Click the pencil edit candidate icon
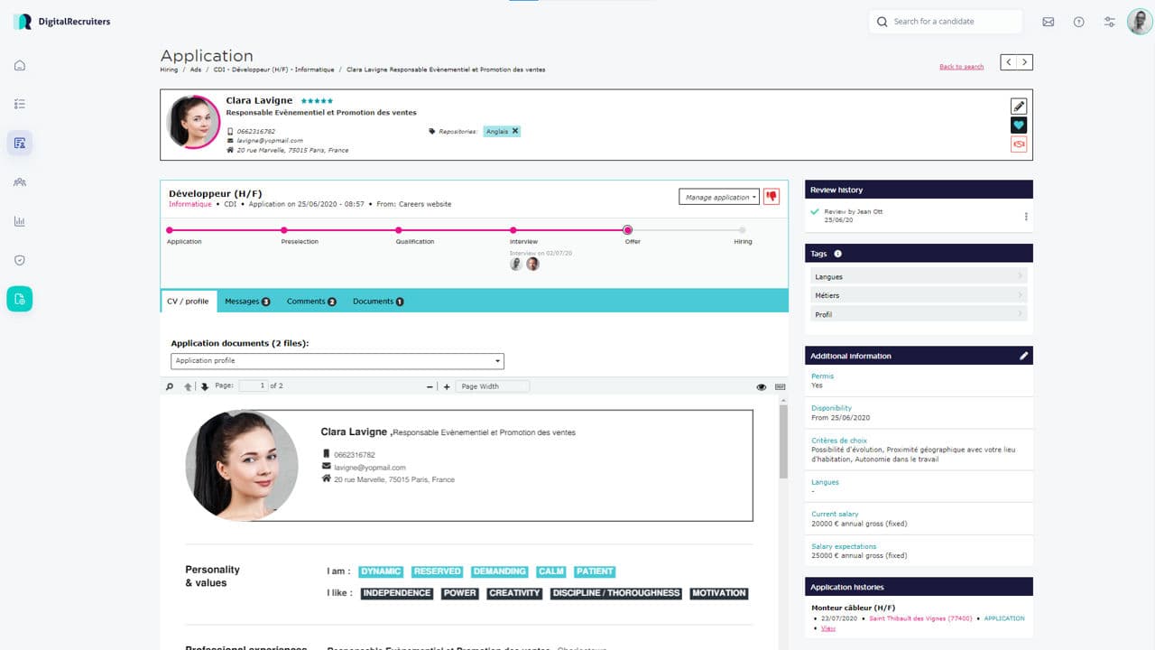The image size is (1155, 650). coord(1019,107)
